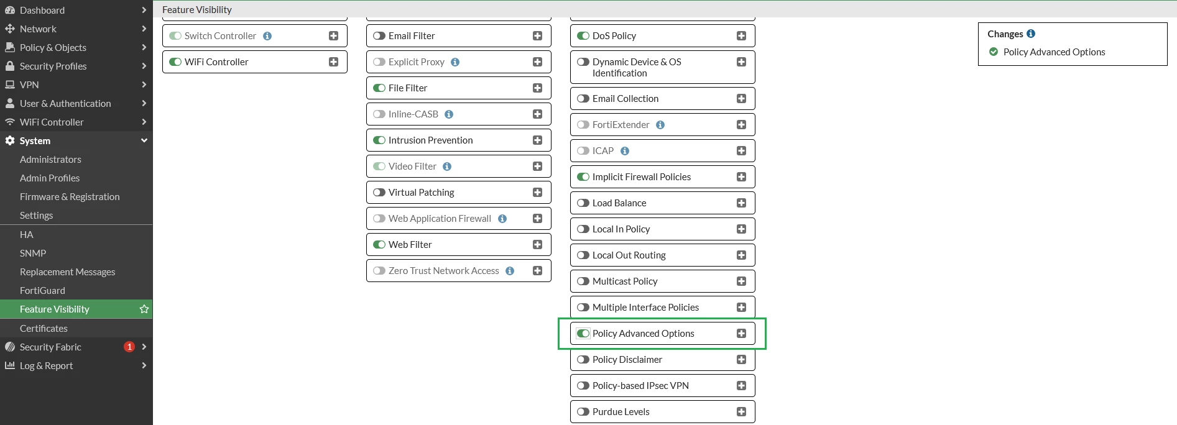Disable the File Filter toggle
This screenshot has width=1177, height=425.
click(x=379, y=88)
